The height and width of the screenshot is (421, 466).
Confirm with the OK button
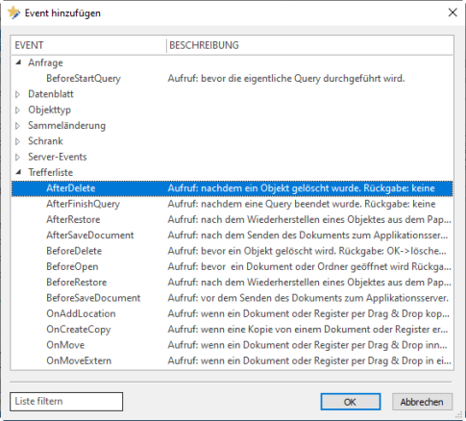click(351, 402)
